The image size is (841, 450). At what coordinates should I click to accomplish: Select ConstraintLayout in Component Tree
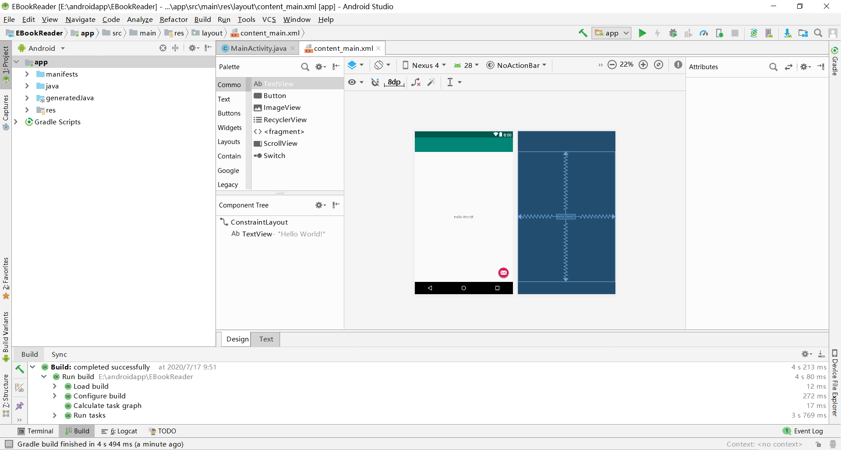click(x=254, y=222)
